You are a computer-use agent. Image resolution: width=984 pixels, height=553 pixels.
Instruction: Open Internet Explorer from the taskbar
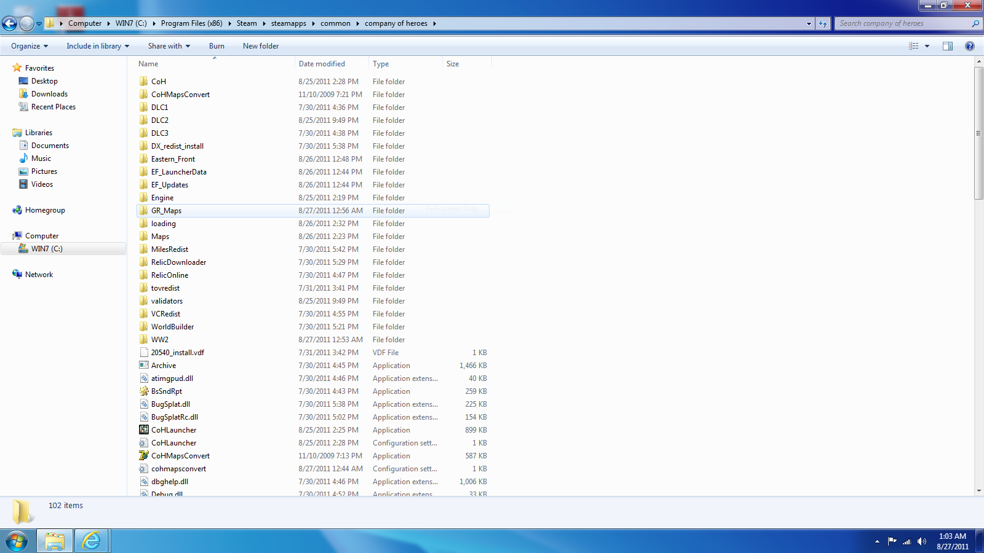click(x=92, y=541)
